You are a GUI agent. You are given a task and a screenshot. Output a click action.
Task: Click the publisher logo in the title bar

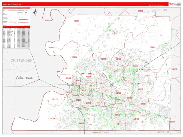(173, 4)
